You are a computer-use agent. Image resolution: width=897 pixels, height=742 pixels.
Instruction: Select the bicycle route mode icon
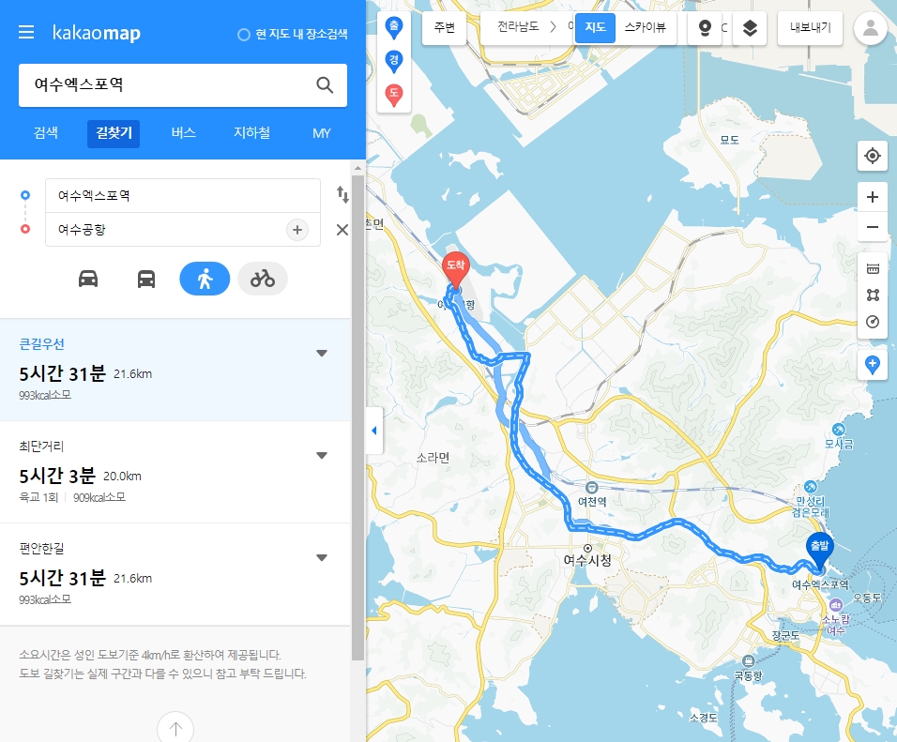tap(263, 279)
